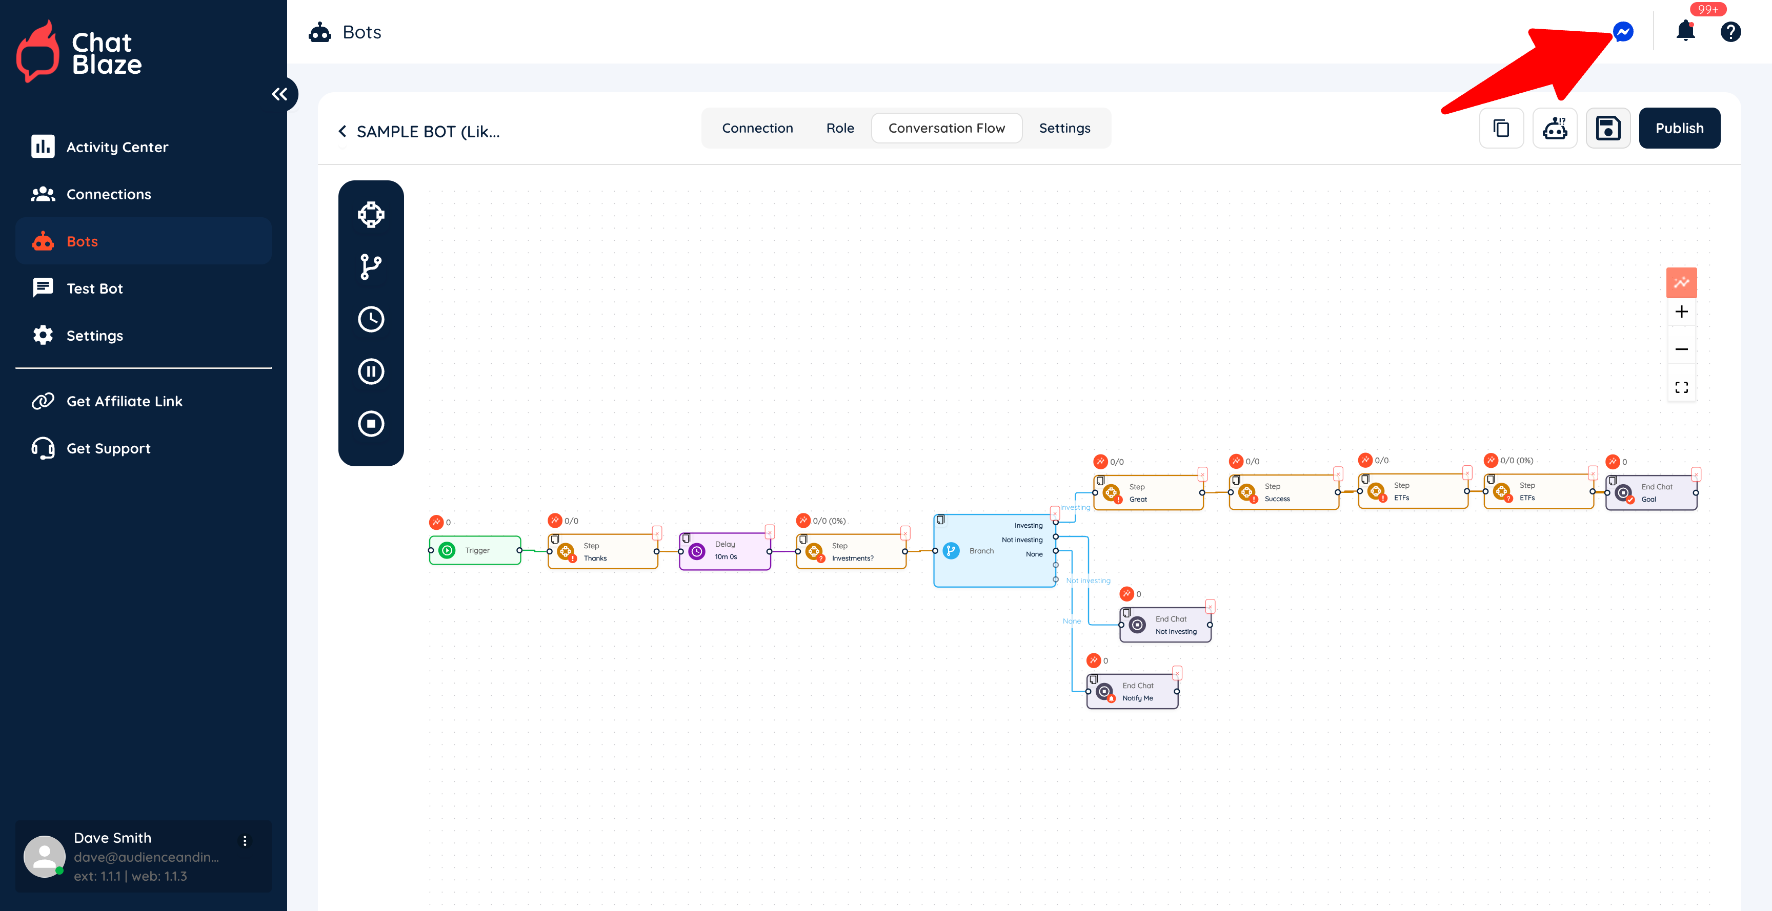Go back from SAMPLE BOT

coord(343,131)
